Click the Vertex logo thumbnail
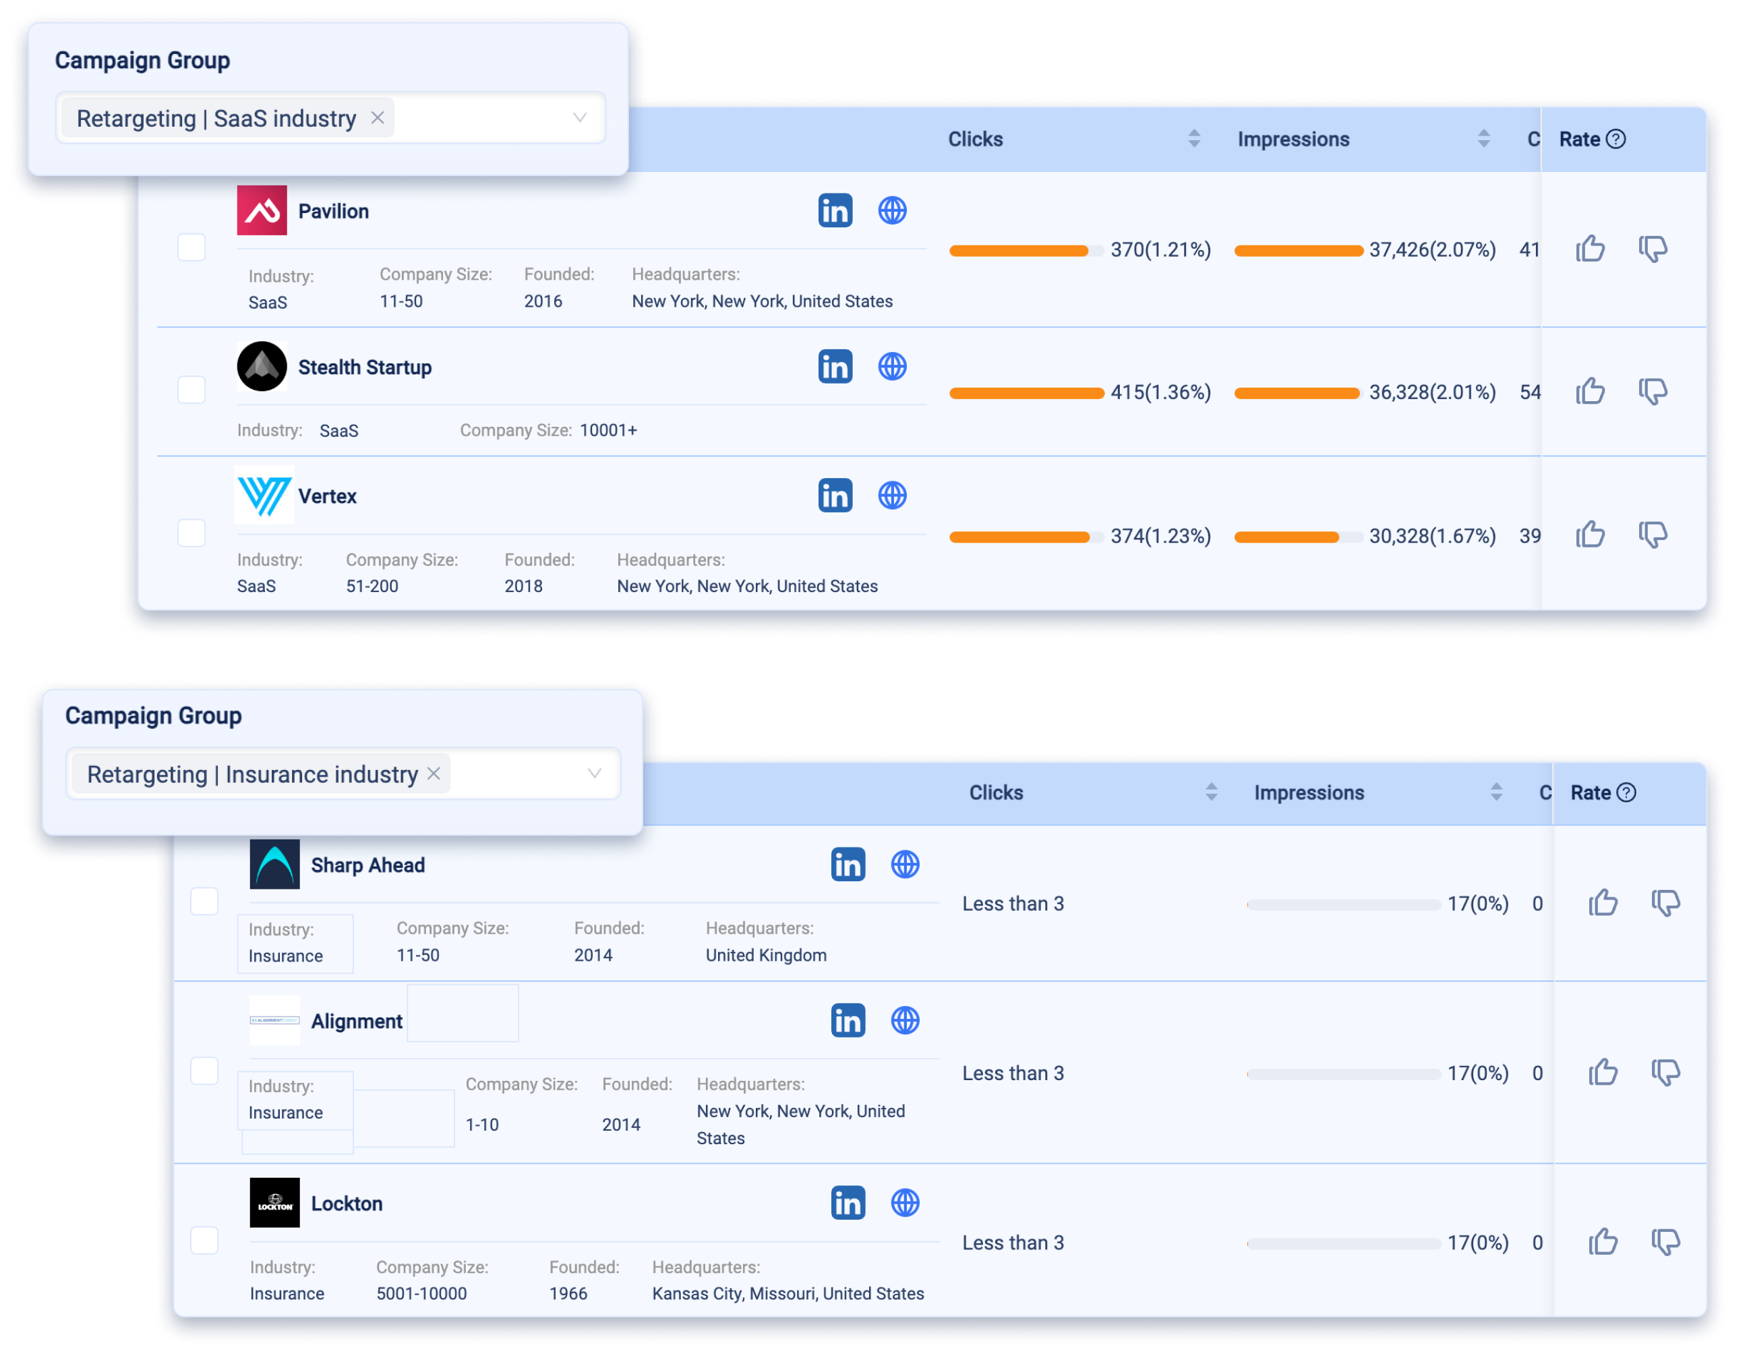 click(263, 494)
